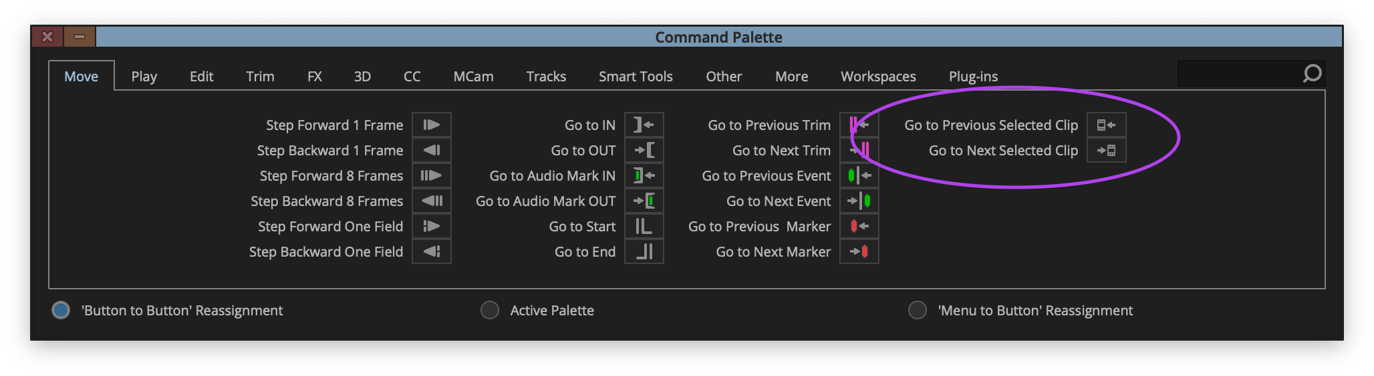Open the Trim tab
The image size is (1374, 376).
260,76
